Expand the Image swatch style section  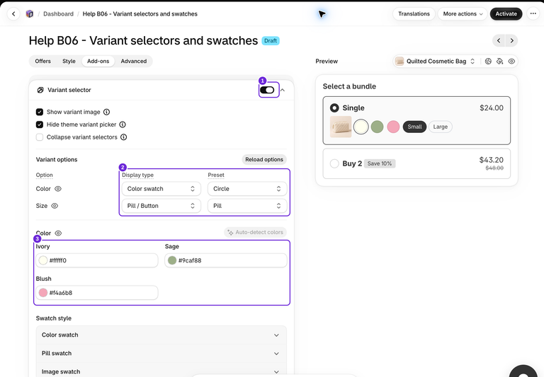tap(161, 372)
